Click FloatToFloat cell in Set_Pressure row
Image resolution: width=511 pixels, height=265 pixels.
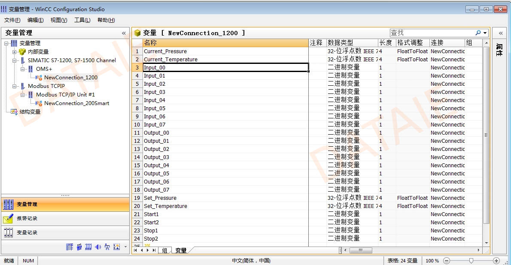pos(413,198)
